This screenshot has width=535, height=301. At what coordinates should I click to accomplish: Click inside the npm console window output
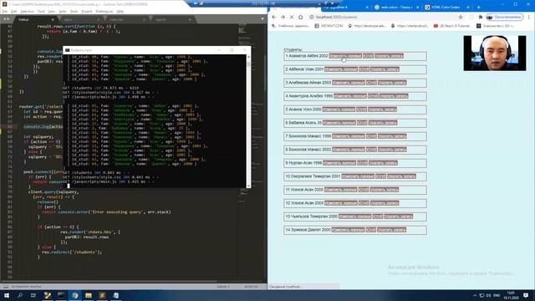click(154, 120)
